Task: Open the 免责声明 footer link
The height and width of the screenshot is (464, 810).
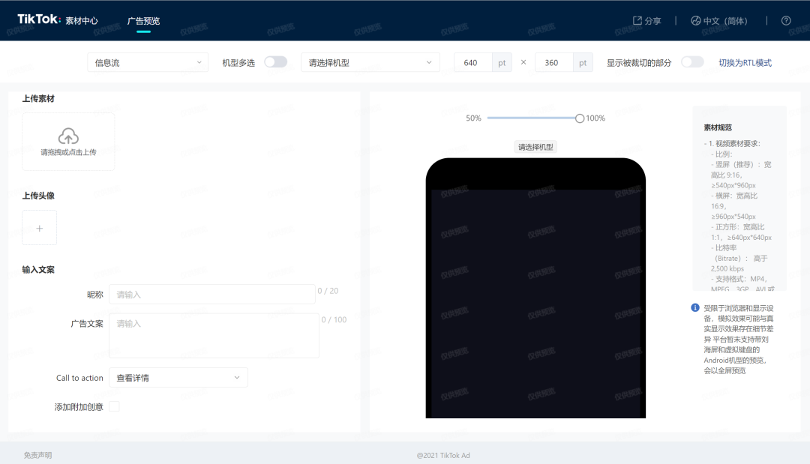Action: 37,455
